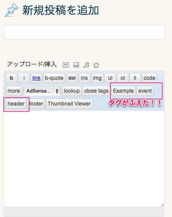
Task: Click the img quicktag button
Action: [97, 78]
